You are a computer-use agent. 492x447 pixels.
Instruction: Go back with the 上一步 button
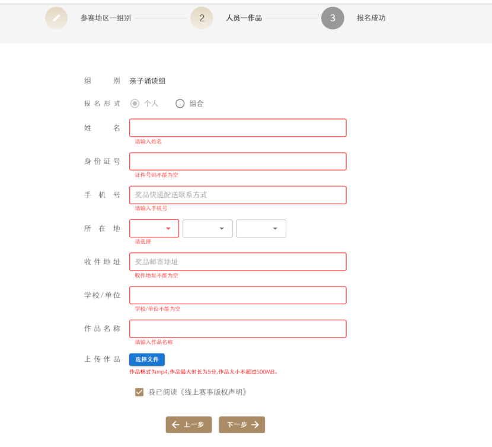(x=189, y=425)
